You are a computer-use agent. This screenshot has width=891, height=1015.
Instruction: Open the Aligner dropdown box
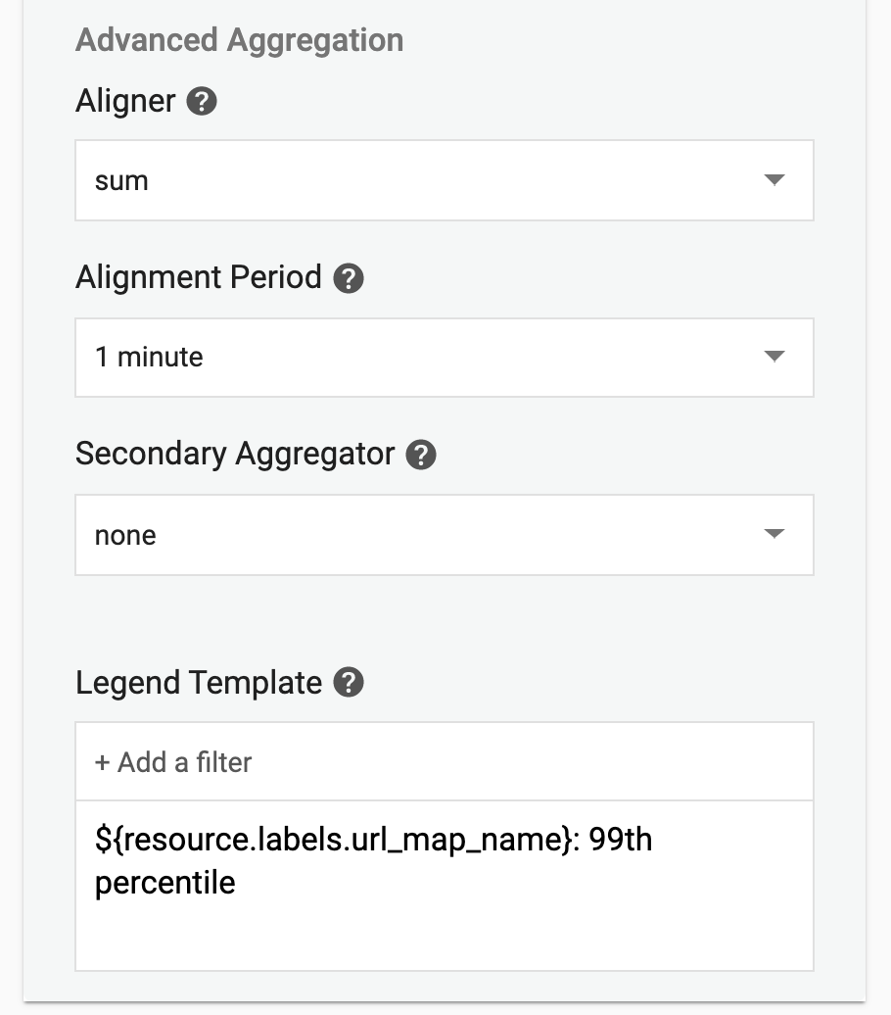[444, 180]
